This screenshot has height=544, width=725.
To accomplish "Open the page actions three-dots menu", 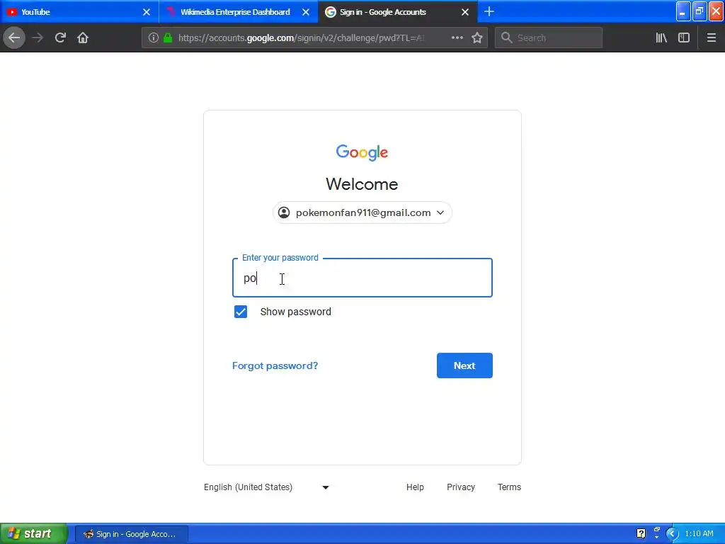I will [457, 38].
